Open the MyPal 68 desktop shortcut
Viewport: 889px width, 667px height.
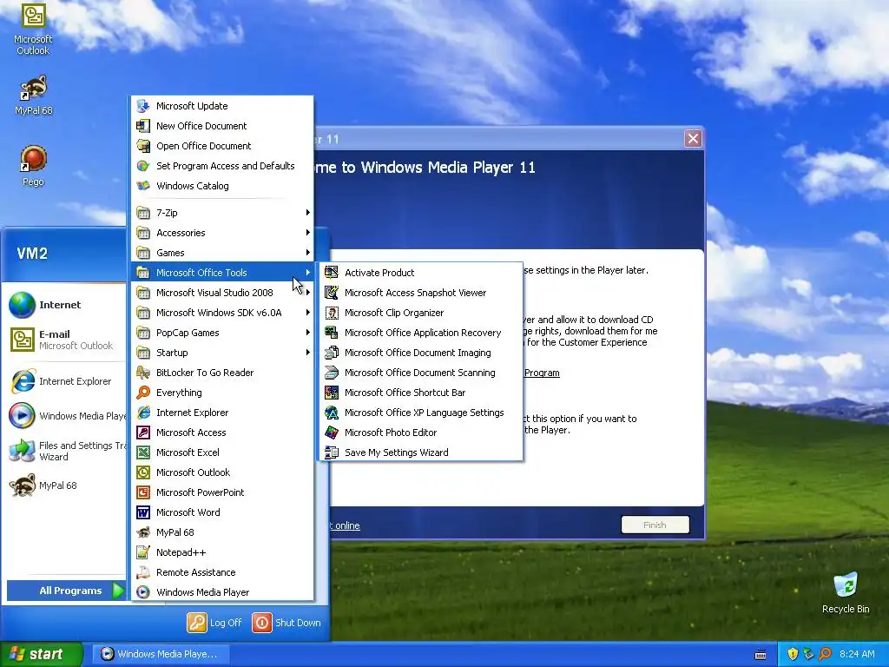(x=33, y=96)
